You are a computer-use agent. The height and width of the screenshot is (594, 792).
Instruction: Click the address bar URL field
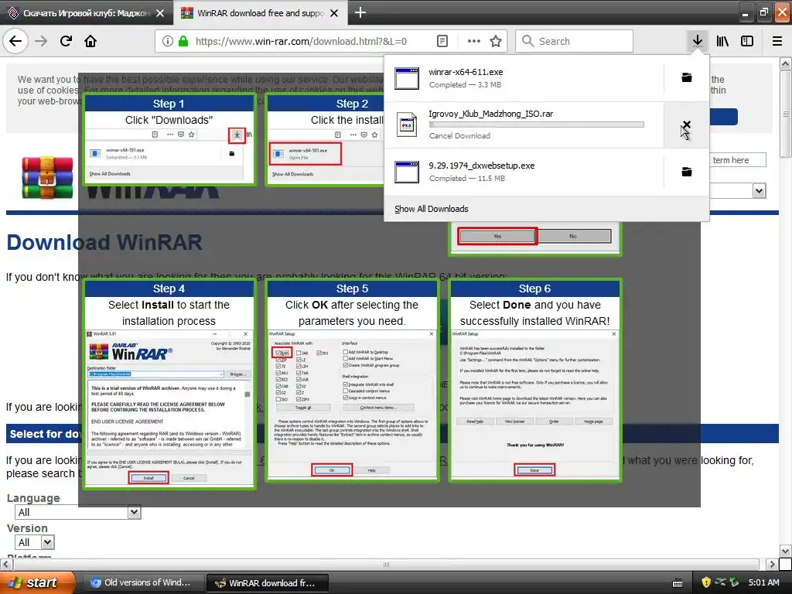pos(301,41)
